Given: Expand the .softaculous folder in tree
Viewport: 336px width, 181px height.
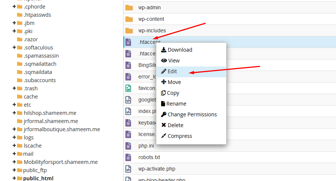Looking at the screenshot, I should point(14,48).
